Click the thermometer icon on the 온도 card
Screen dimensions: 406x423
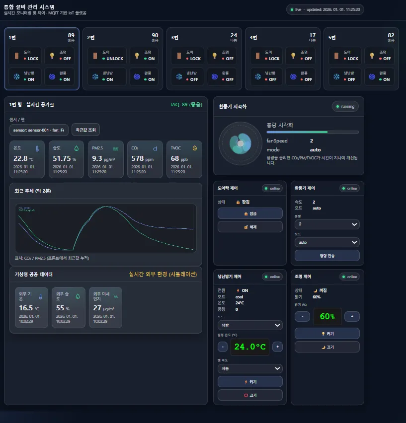point(37,148)
